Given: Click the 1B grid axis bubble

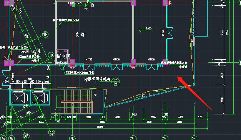Looking at the screenshot, I should coord(45,34).
